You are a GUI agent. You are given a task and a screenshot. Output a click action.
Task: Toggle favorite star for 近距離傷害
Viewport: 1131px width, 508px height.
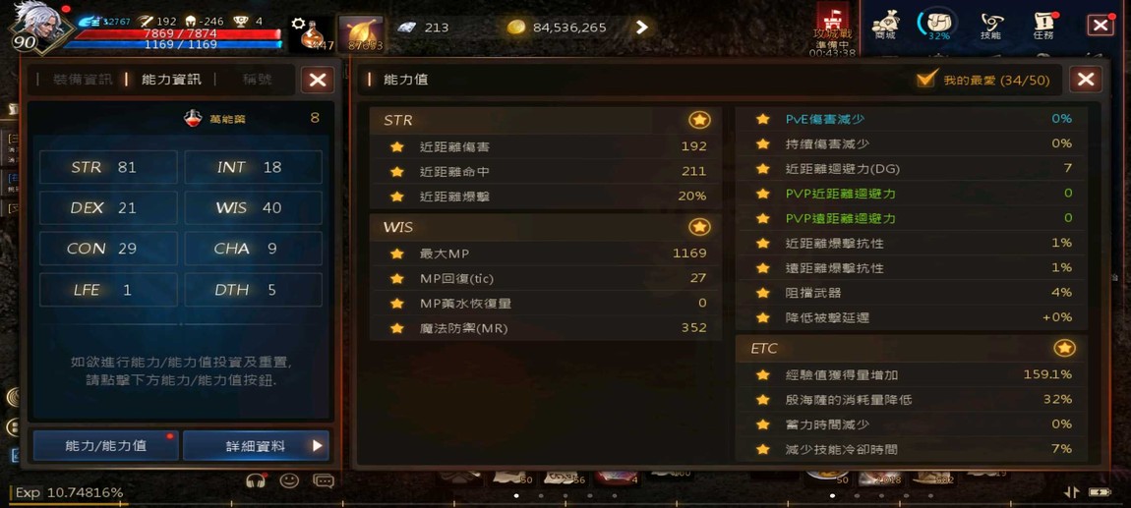click(396, 147)
